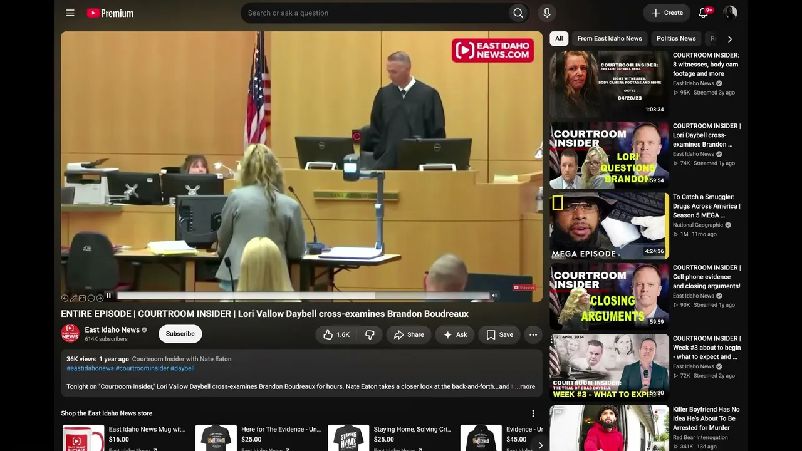Open Here for The Evidence shirt image
The width and height of the screenshot is (802, 451).
(x=216, y=438)
